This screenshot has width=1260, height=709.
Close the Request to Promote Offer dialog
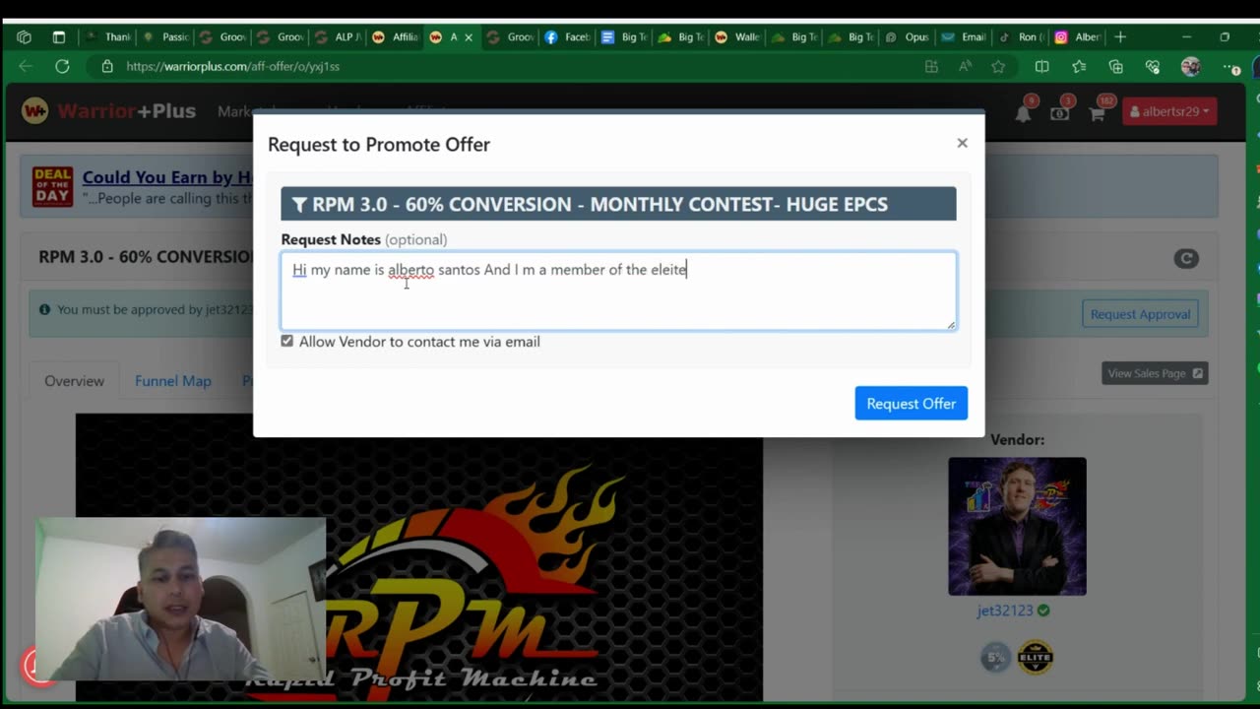click(x=962, y=143)
